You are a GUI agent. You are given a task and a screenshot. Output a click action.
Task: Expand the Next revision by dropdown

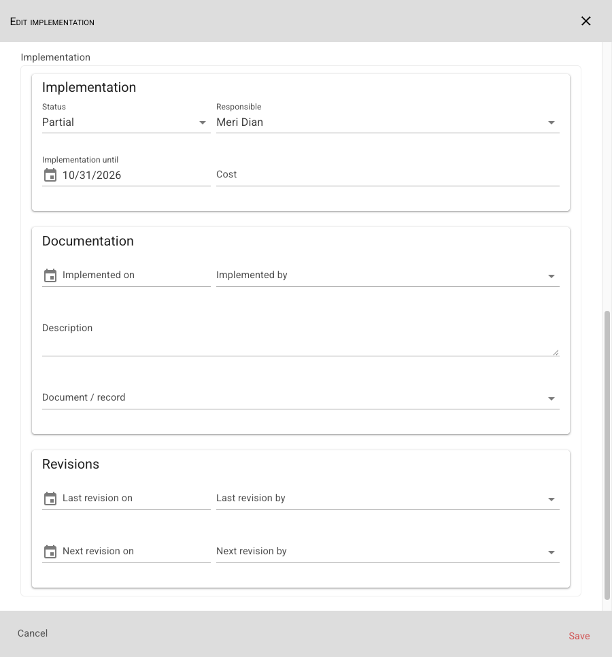(x=388, y=552)
